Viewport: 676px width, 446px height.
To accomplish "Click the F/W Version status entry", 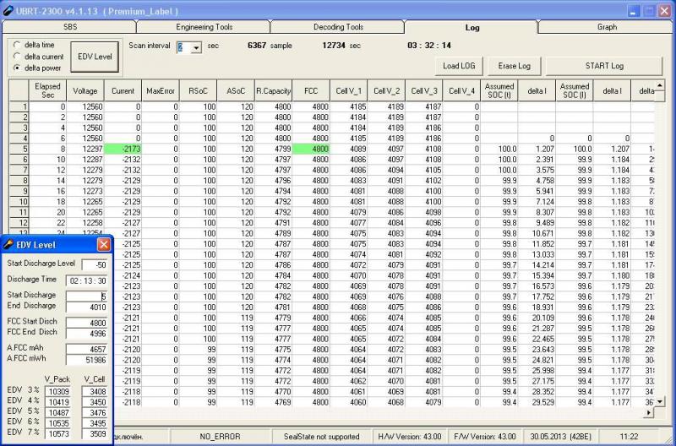I will tap(485, 437).
